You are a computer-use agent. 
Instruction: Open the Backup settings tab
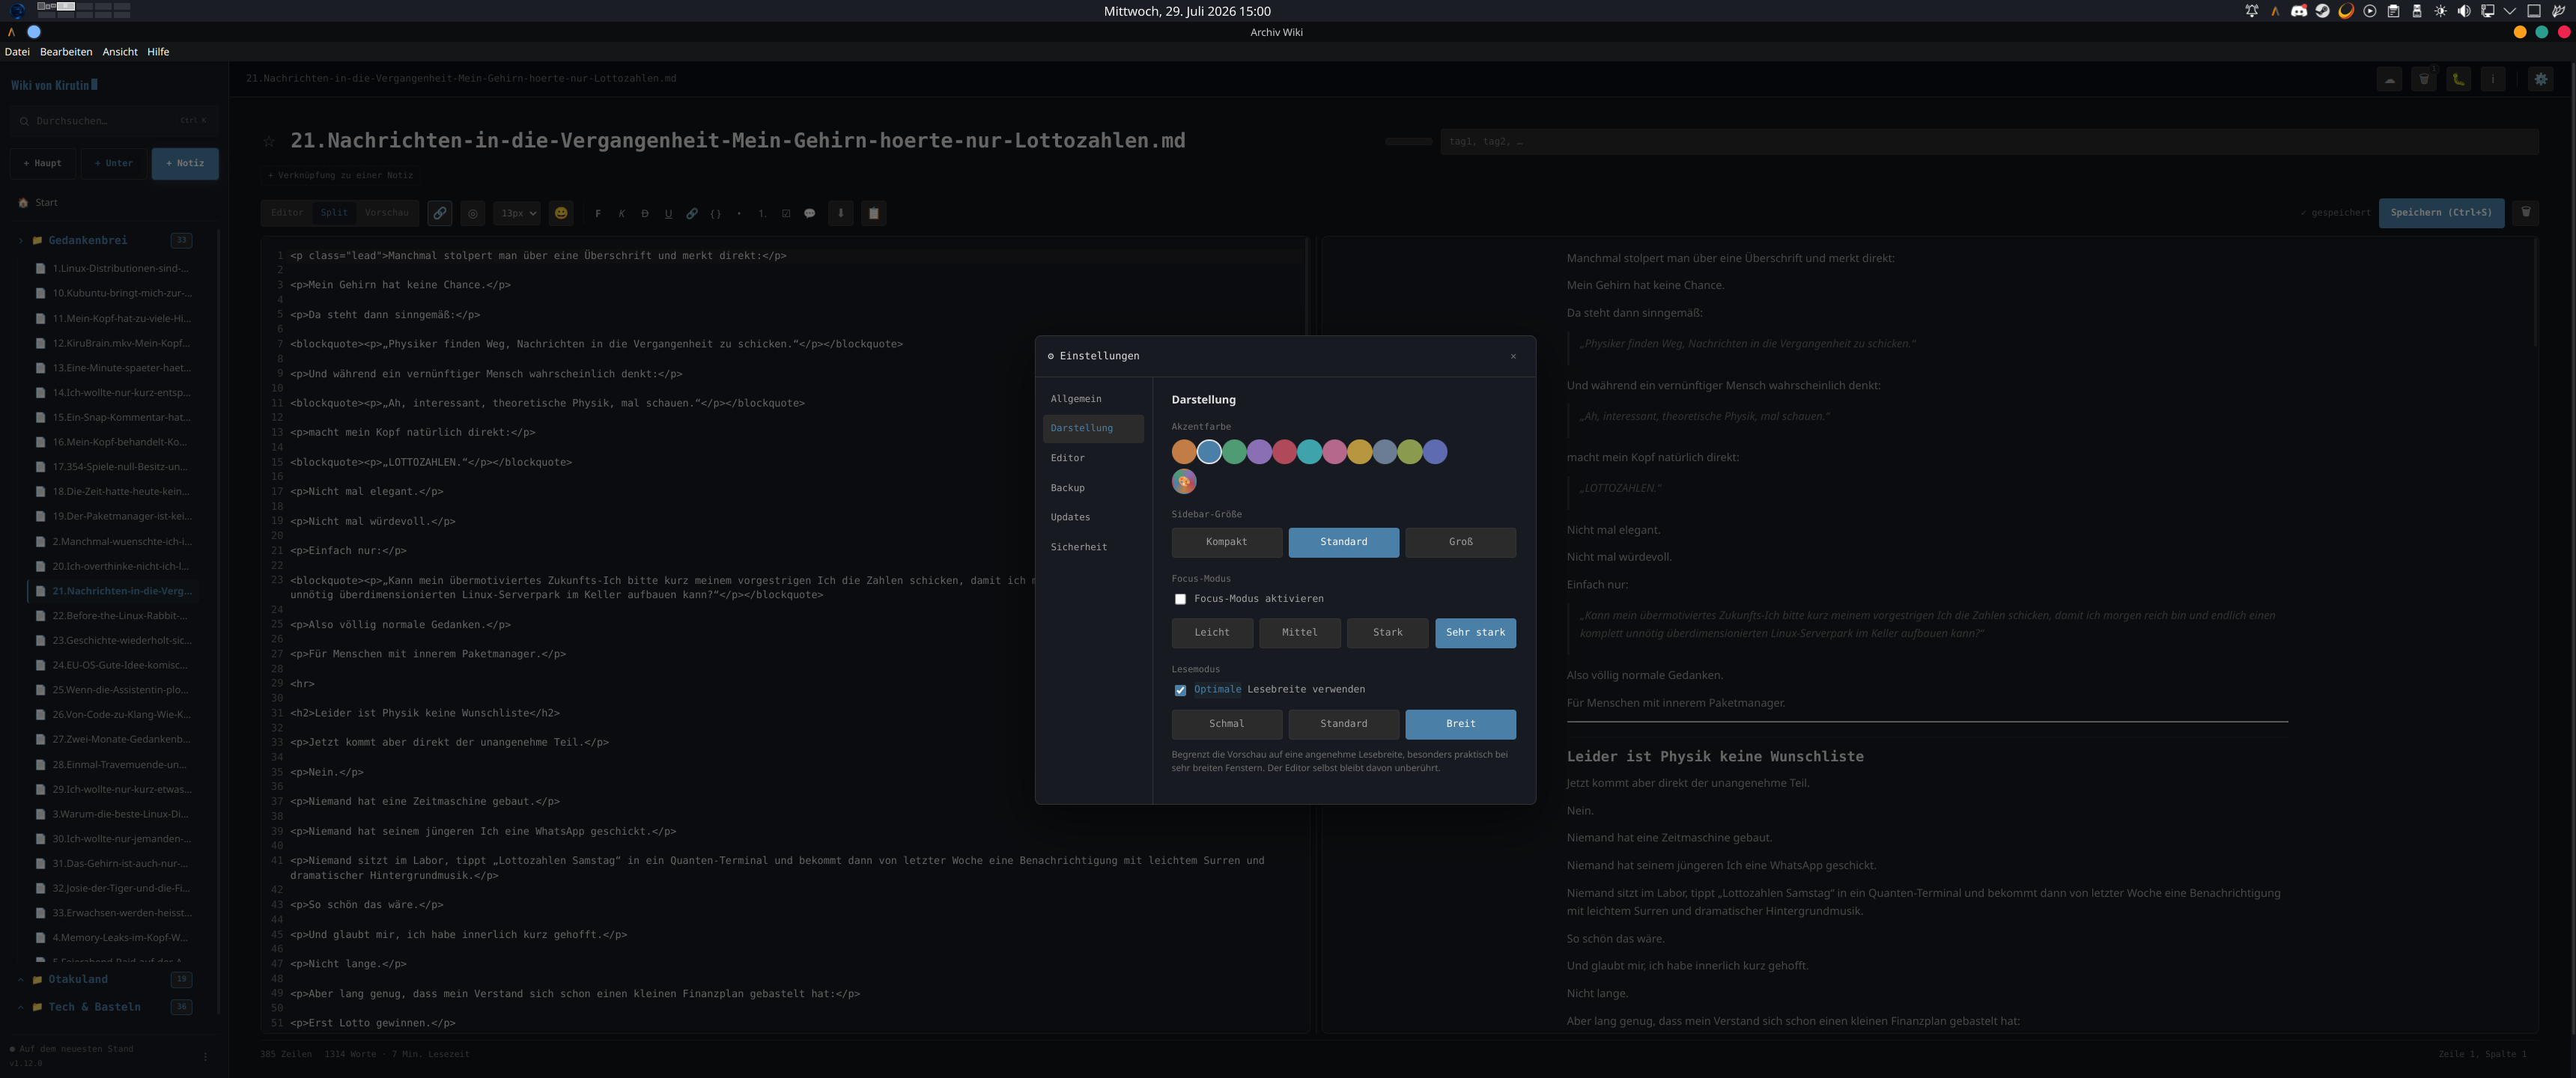pos(1093,488)
